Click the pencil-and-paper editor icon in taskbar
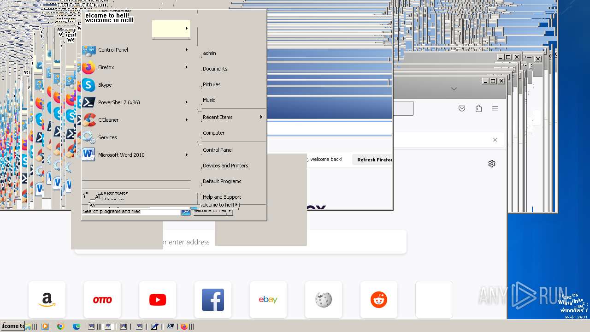The height and width of the screenshot is (332, 590). click(x=155, y=326)
